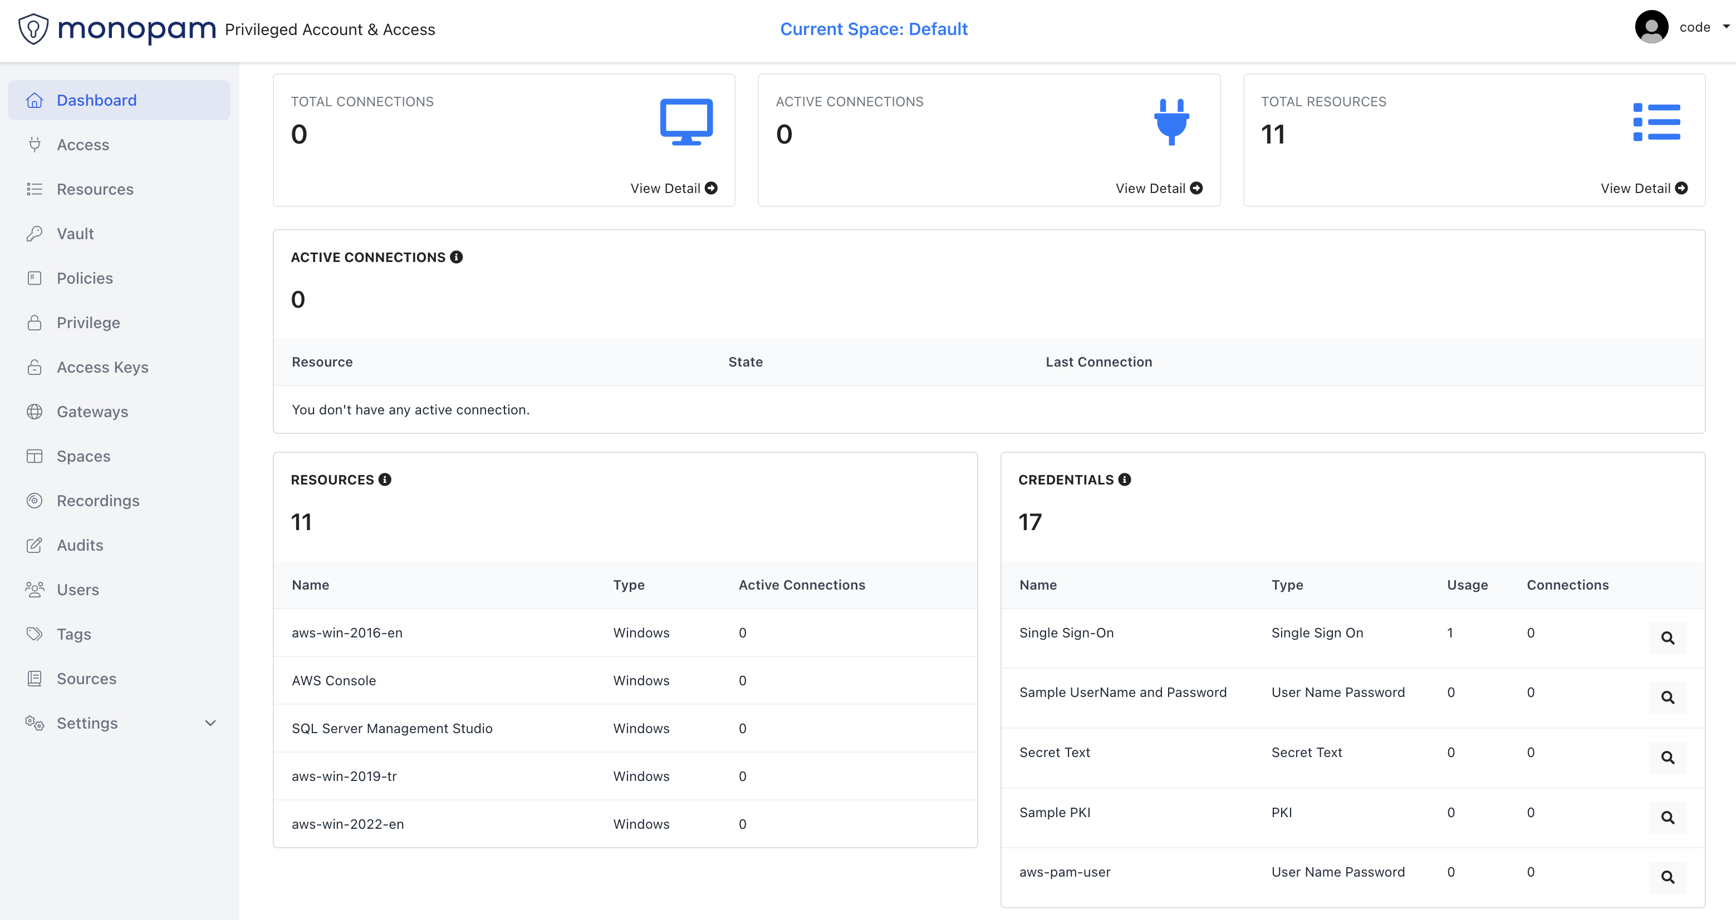The width and height of the screenshot is (1736, 920).
Task: Select Access Keys from sidebar
Action: [102, 367]
